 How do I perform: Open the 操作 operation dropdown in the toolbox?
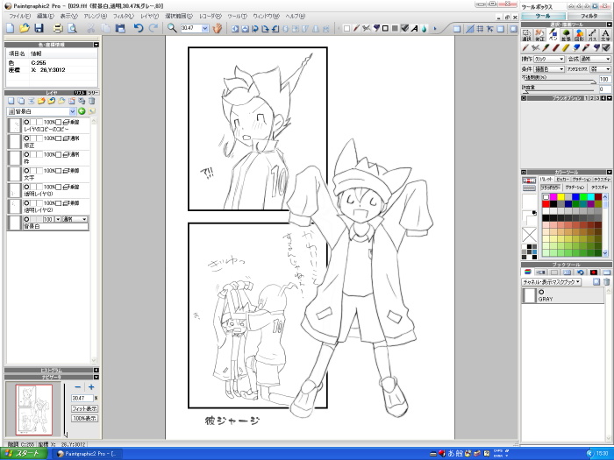click(x=549, y=59)
